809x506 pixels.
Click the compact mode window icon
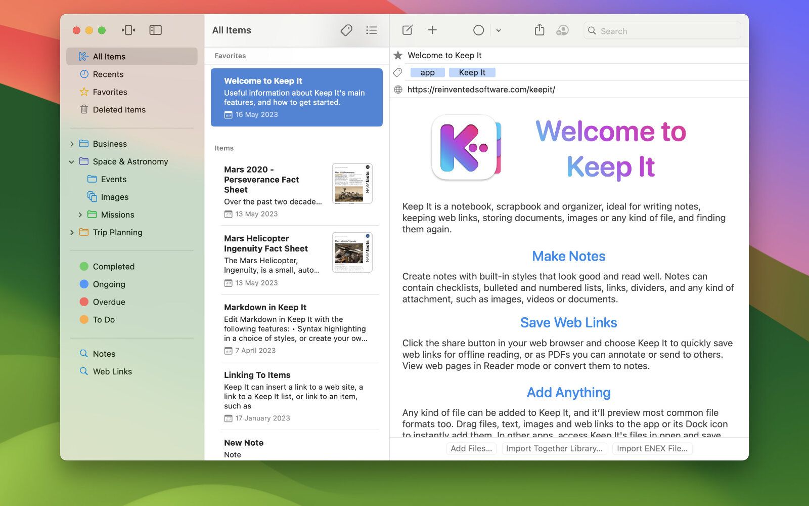tap(128, 30)
